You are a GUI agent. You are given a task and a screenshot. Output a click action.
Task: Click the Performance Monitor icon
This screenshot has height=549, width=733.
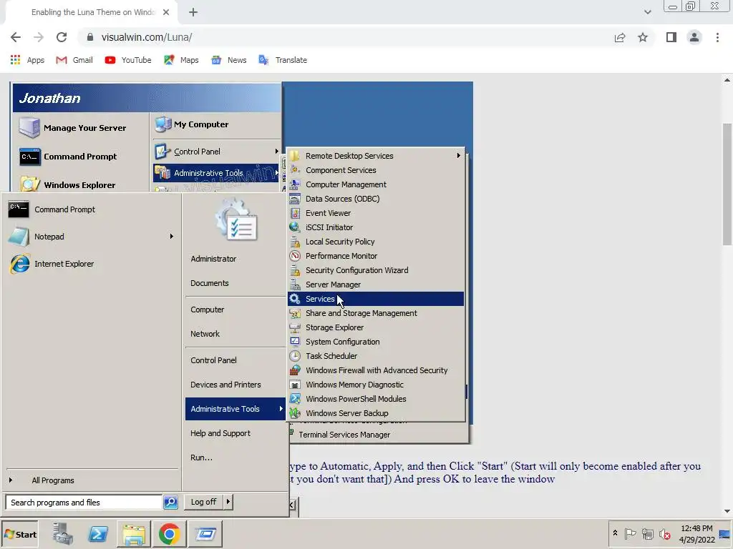(294, 256)
